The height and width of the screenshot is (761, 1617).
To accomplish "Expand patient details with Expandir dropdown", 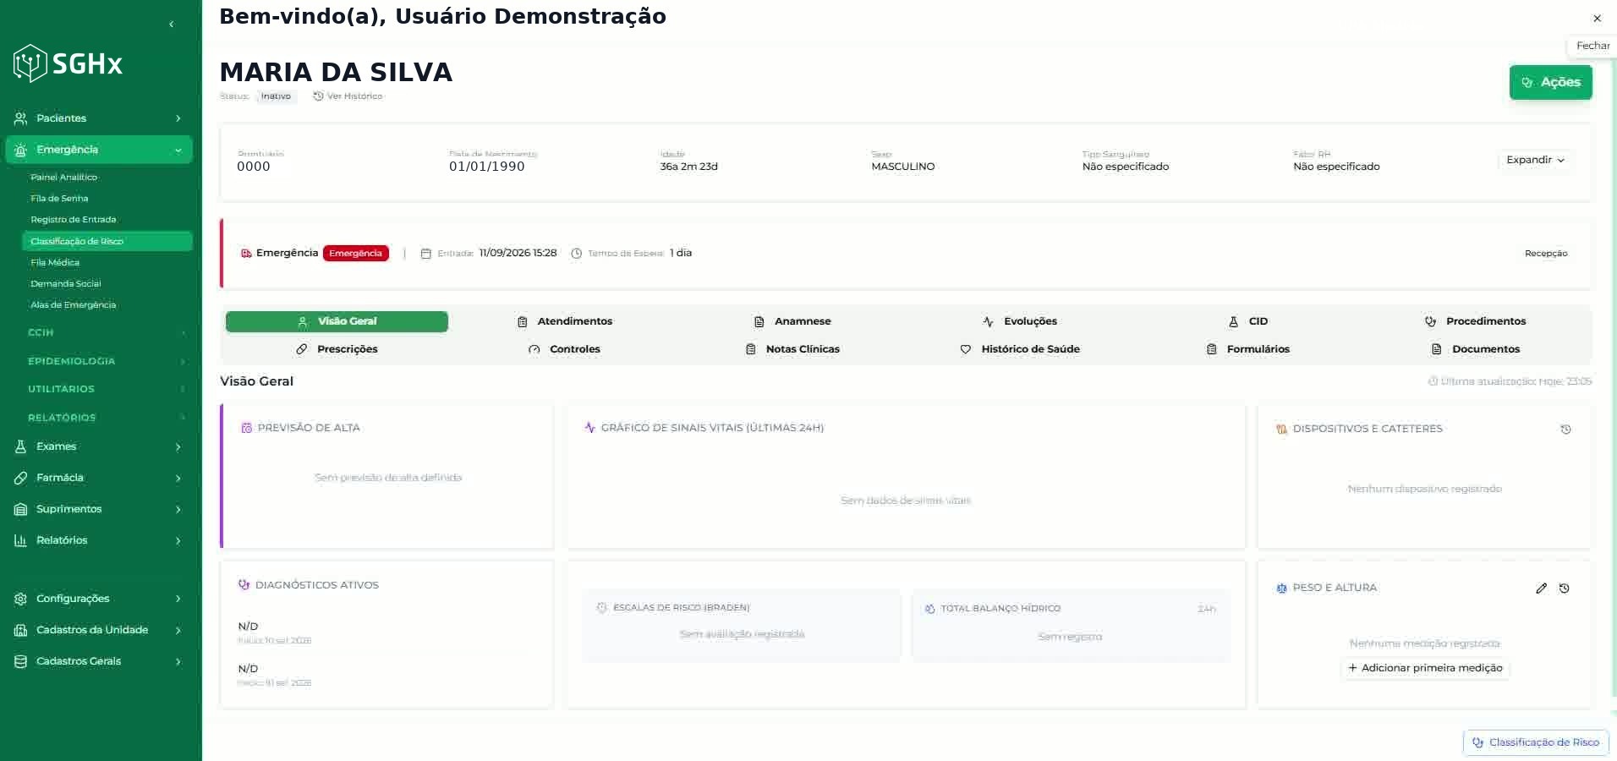I will (x=1535, y=160).
